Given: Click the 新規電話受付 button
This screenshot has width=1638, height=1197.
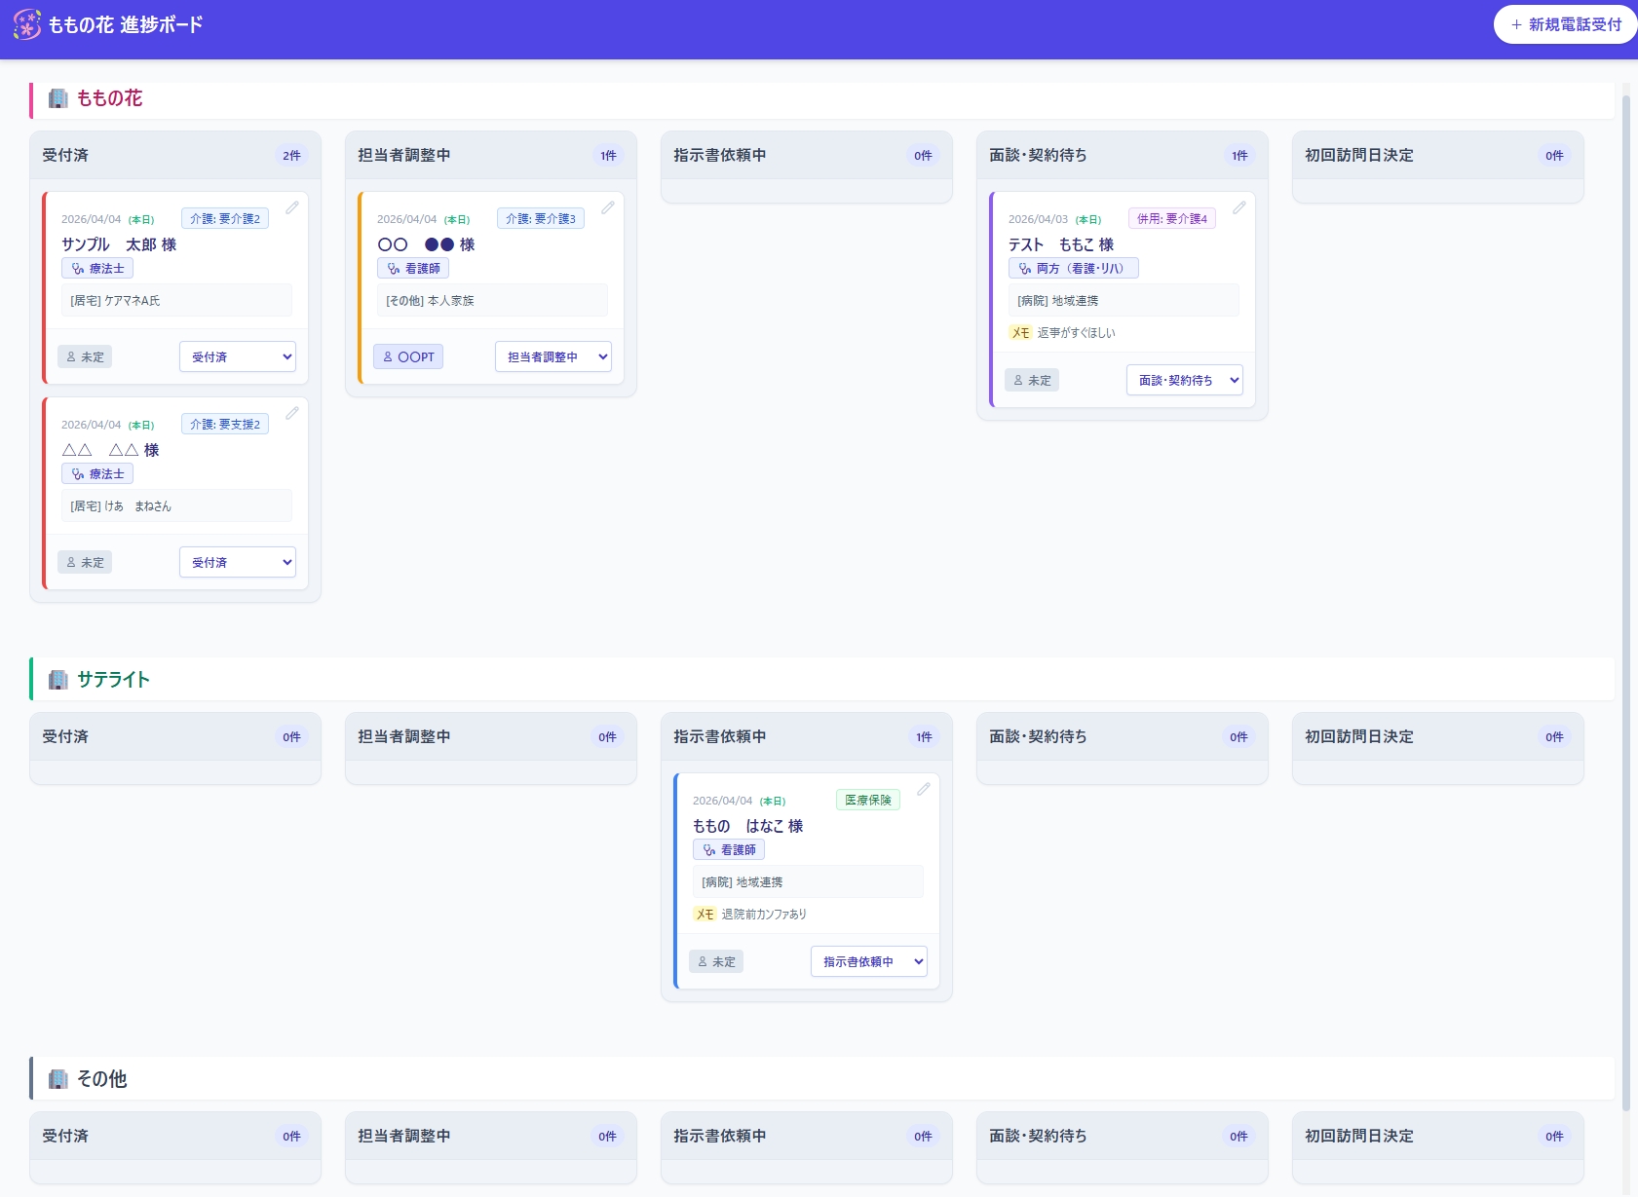Looking at the screenshot, I should coord(1565,24).
